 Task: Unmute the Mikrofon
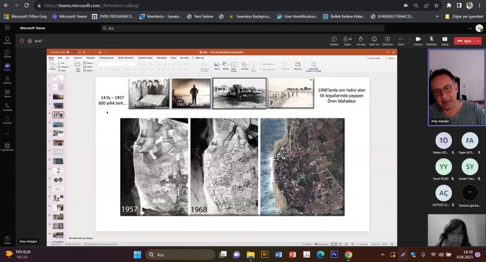431,40
